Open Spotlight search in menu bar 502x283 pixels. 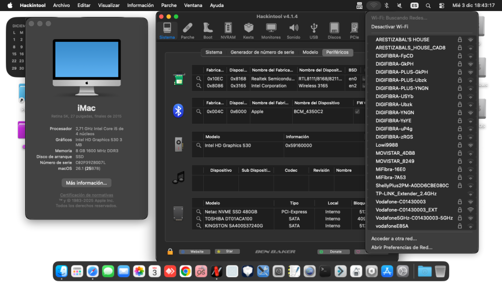(428, 6)
